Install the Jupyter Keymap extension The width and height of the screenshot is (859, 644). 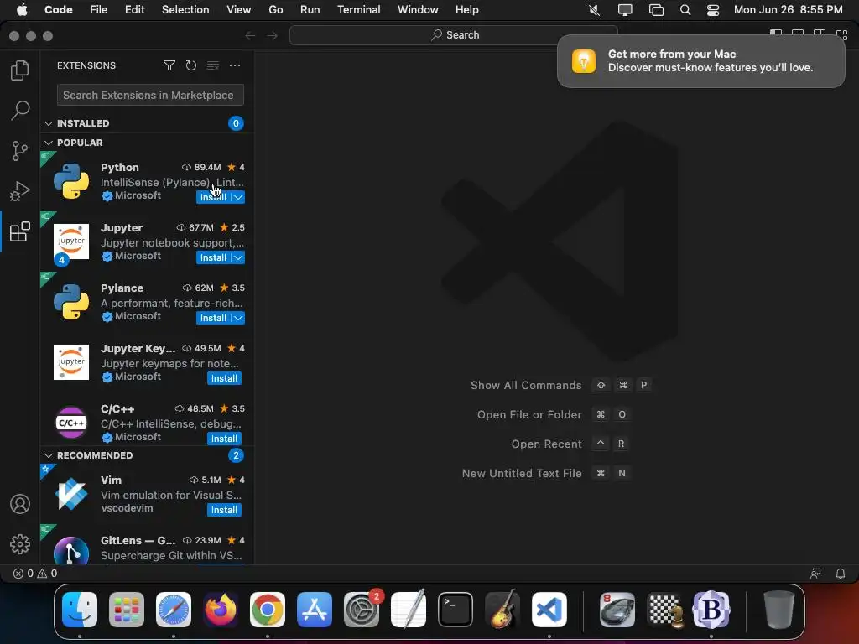click(224, 378)
